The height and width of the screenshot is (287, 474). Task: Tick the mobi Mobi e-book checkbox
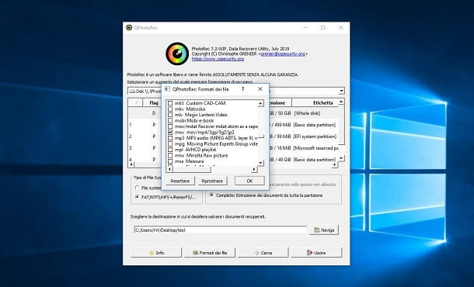[170, 121]
